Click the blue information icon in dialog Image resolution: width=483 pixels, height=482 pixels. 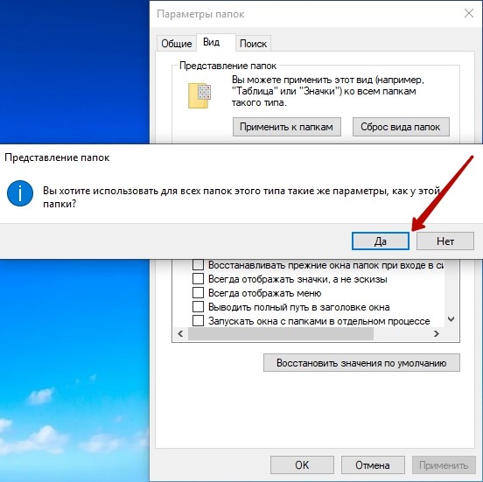click(x=20, y=193)
